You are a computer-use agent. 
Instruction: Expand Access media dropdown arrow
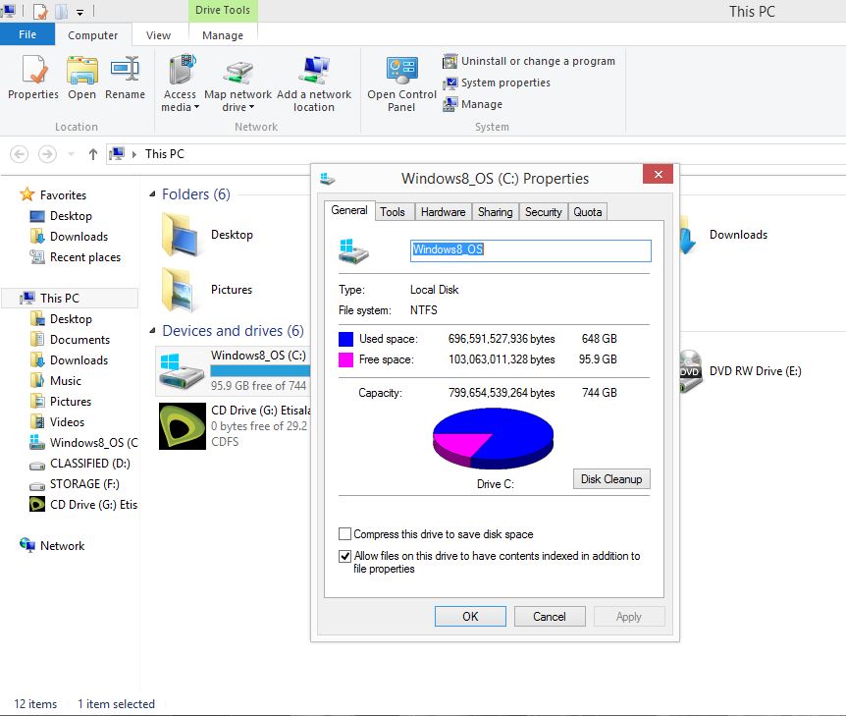click(197, 107)
